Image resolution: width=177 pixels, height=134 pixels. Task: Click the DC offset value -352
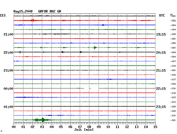(173, 21)
